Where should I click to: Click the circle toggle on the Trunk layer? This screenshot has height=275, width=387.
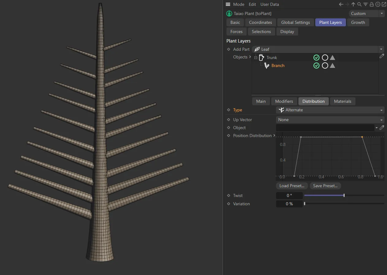coord(325,58)
